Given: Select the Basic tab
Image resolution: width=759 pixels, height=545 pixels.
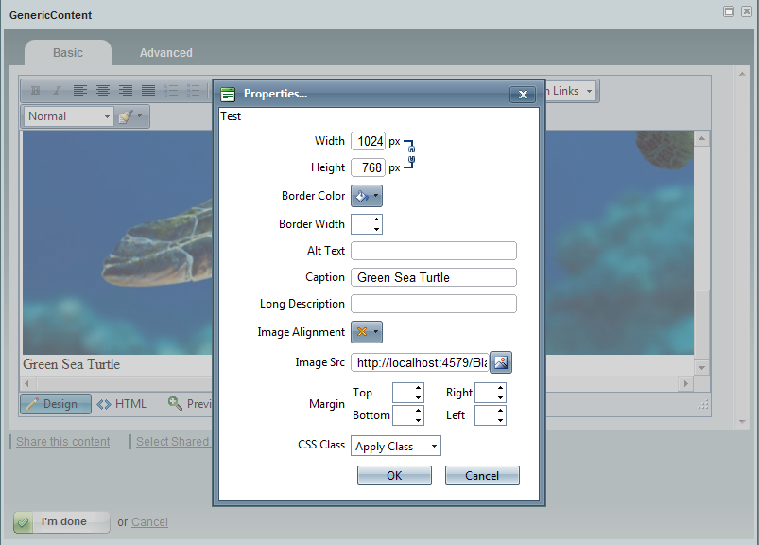Looking at the screenshot, I should pos(68,53).
